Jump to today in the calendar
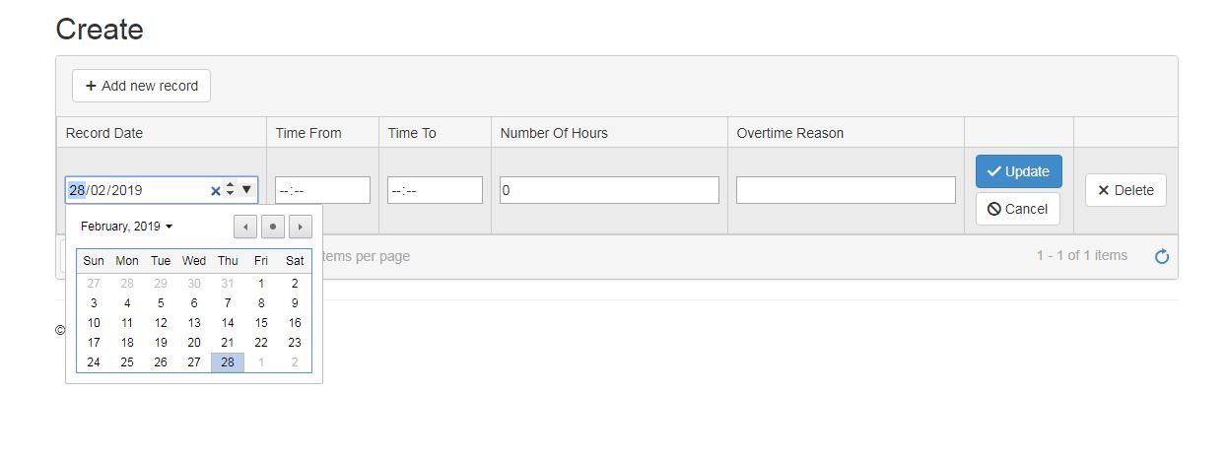The height and width of the screenshot is (458, 1226). click(x=273, y=227)
